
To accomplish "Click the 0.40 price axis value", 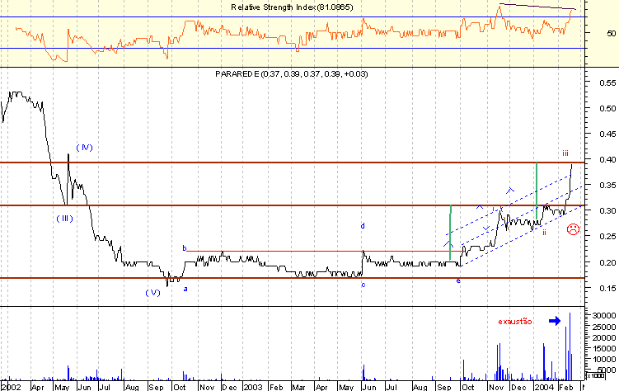I will coord(607,159).
